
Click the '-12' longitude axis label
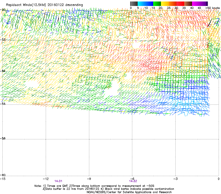(46, 179)
